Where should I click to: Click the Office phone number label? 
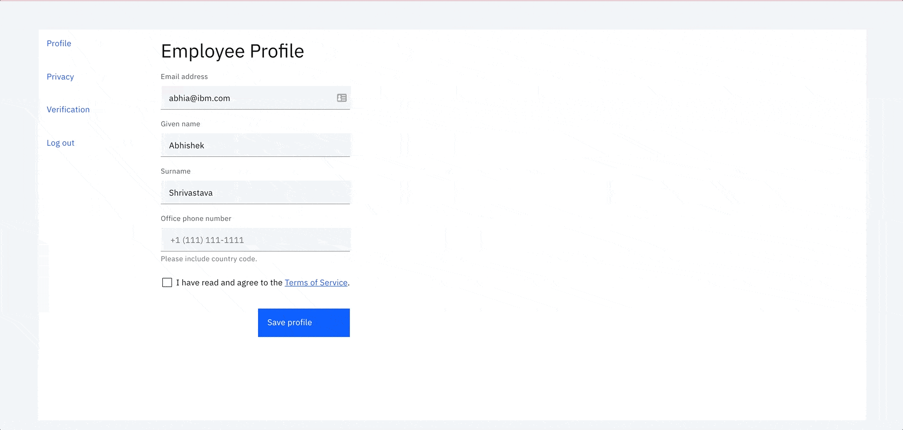(196, 219)
